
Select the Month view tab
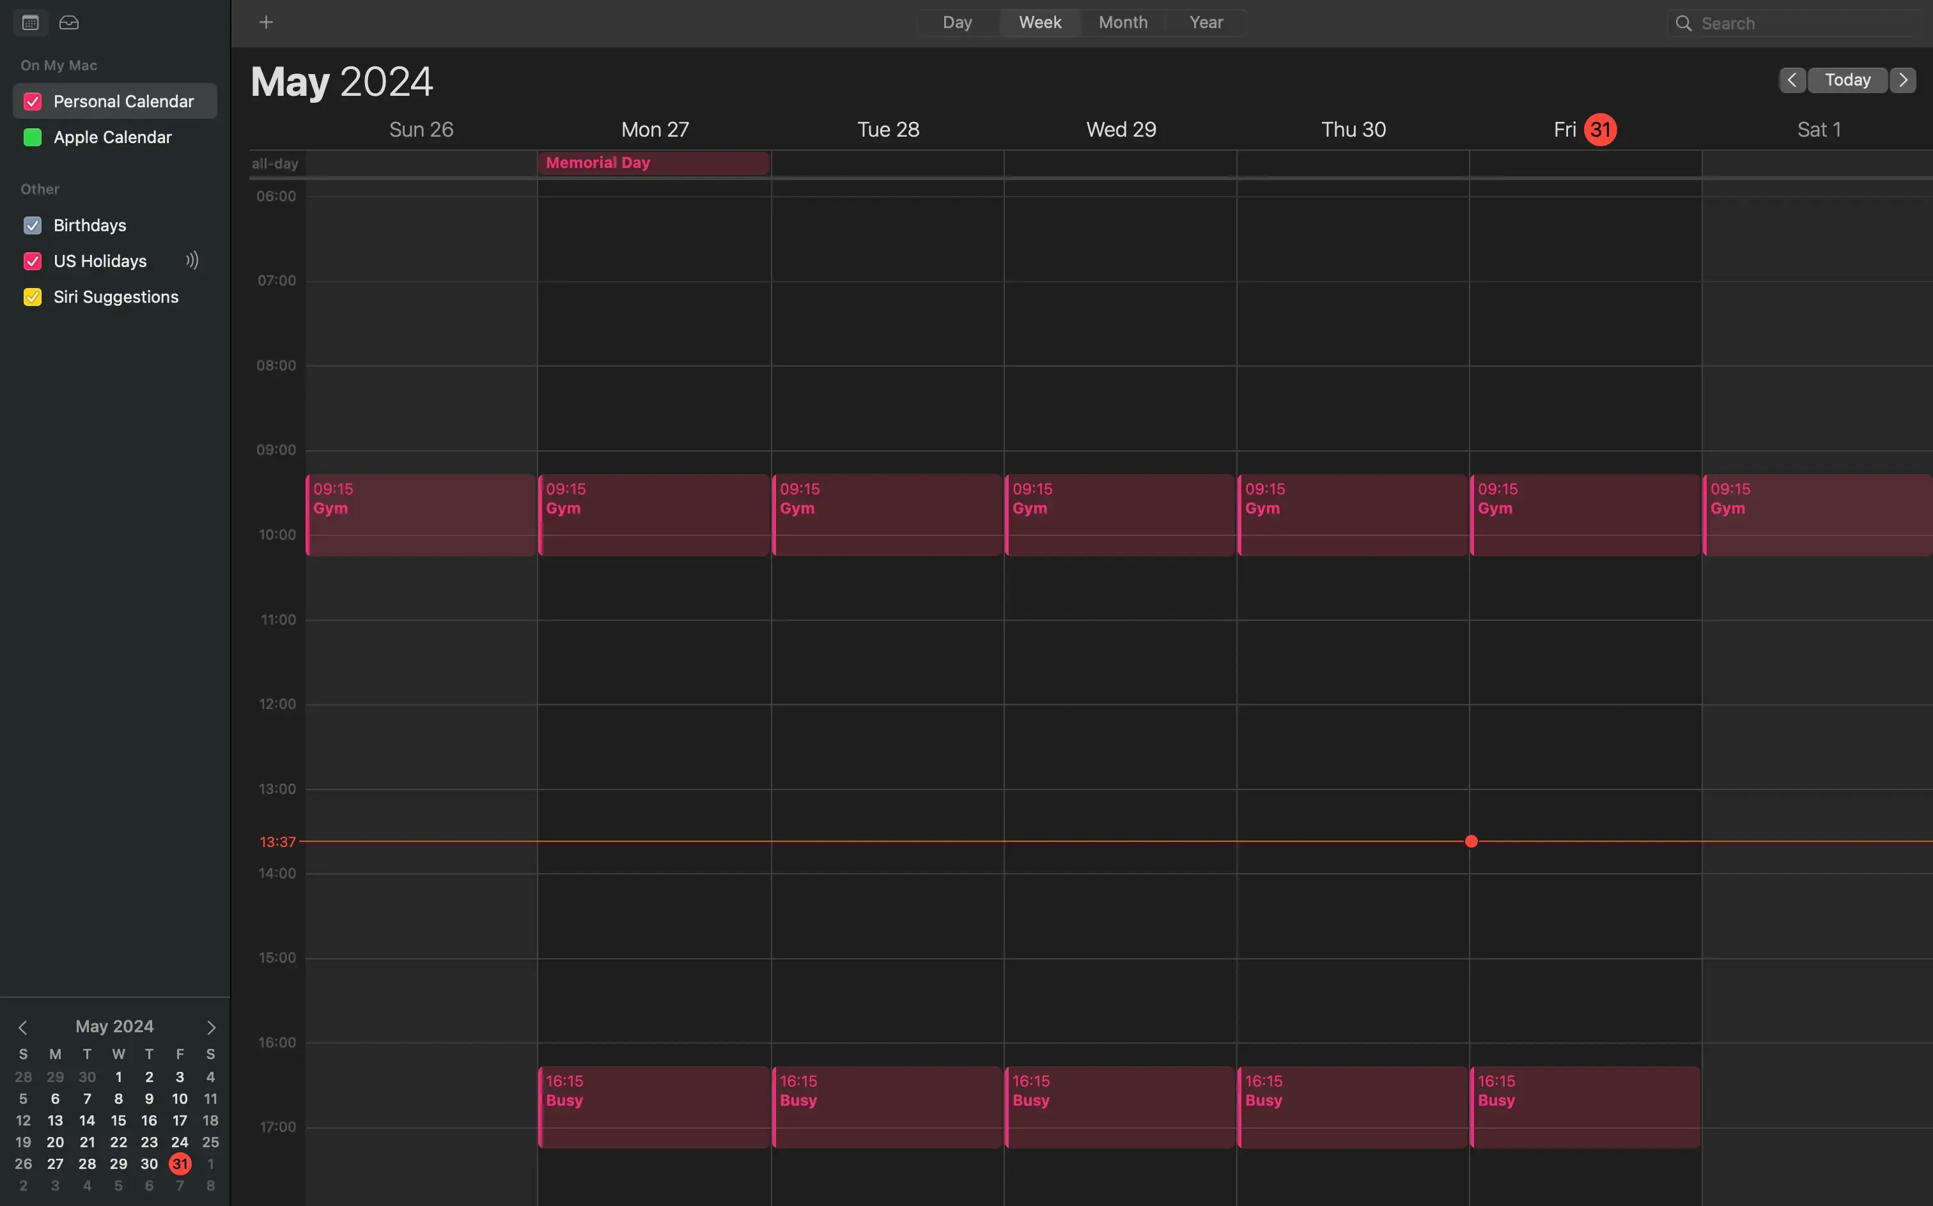click(1123, 22)
